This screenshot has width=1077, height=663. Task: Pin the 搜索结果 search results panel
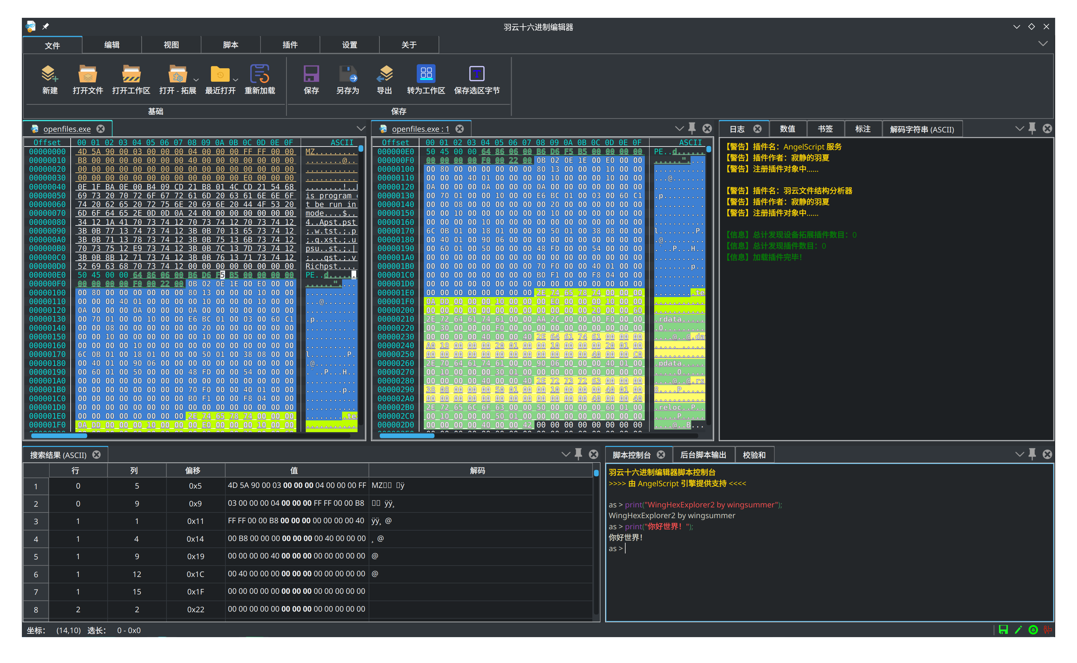579,454
